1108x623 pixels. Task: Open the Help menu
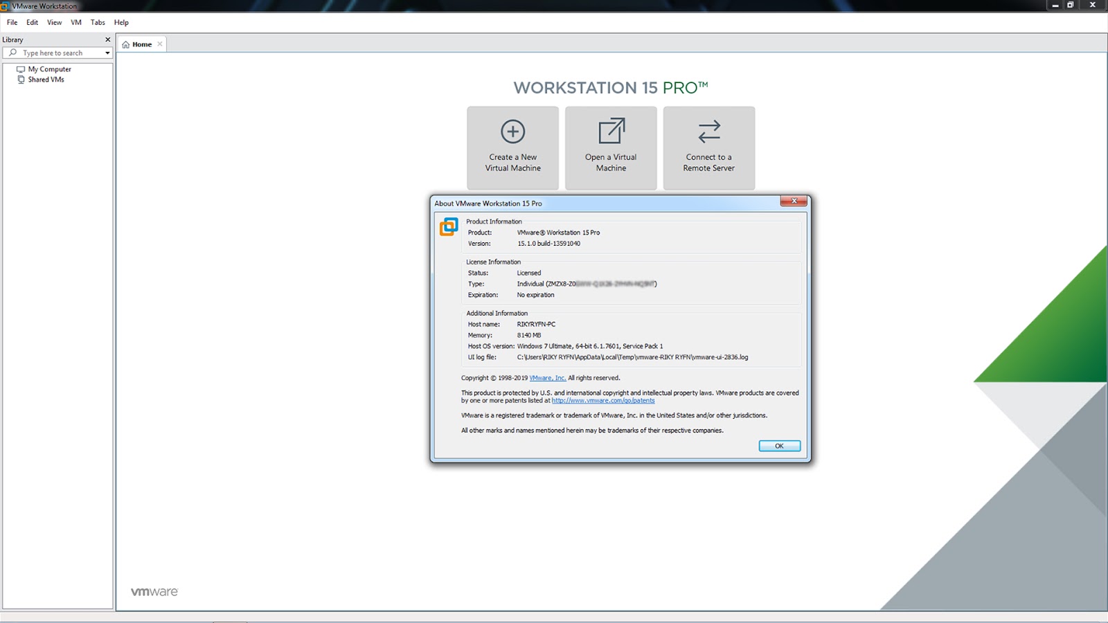120,22
